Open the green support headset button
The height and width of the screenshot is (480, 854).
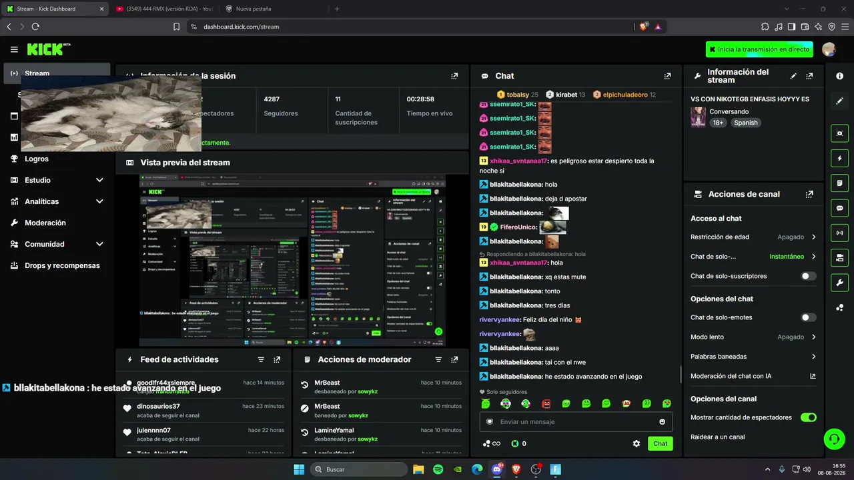833,439
